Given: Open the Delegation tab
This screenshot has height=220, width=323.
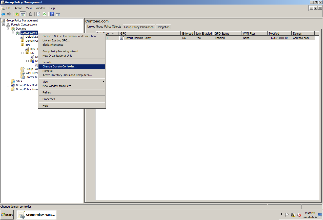Looking at the screenshot, I should click(x=163, y=27).
